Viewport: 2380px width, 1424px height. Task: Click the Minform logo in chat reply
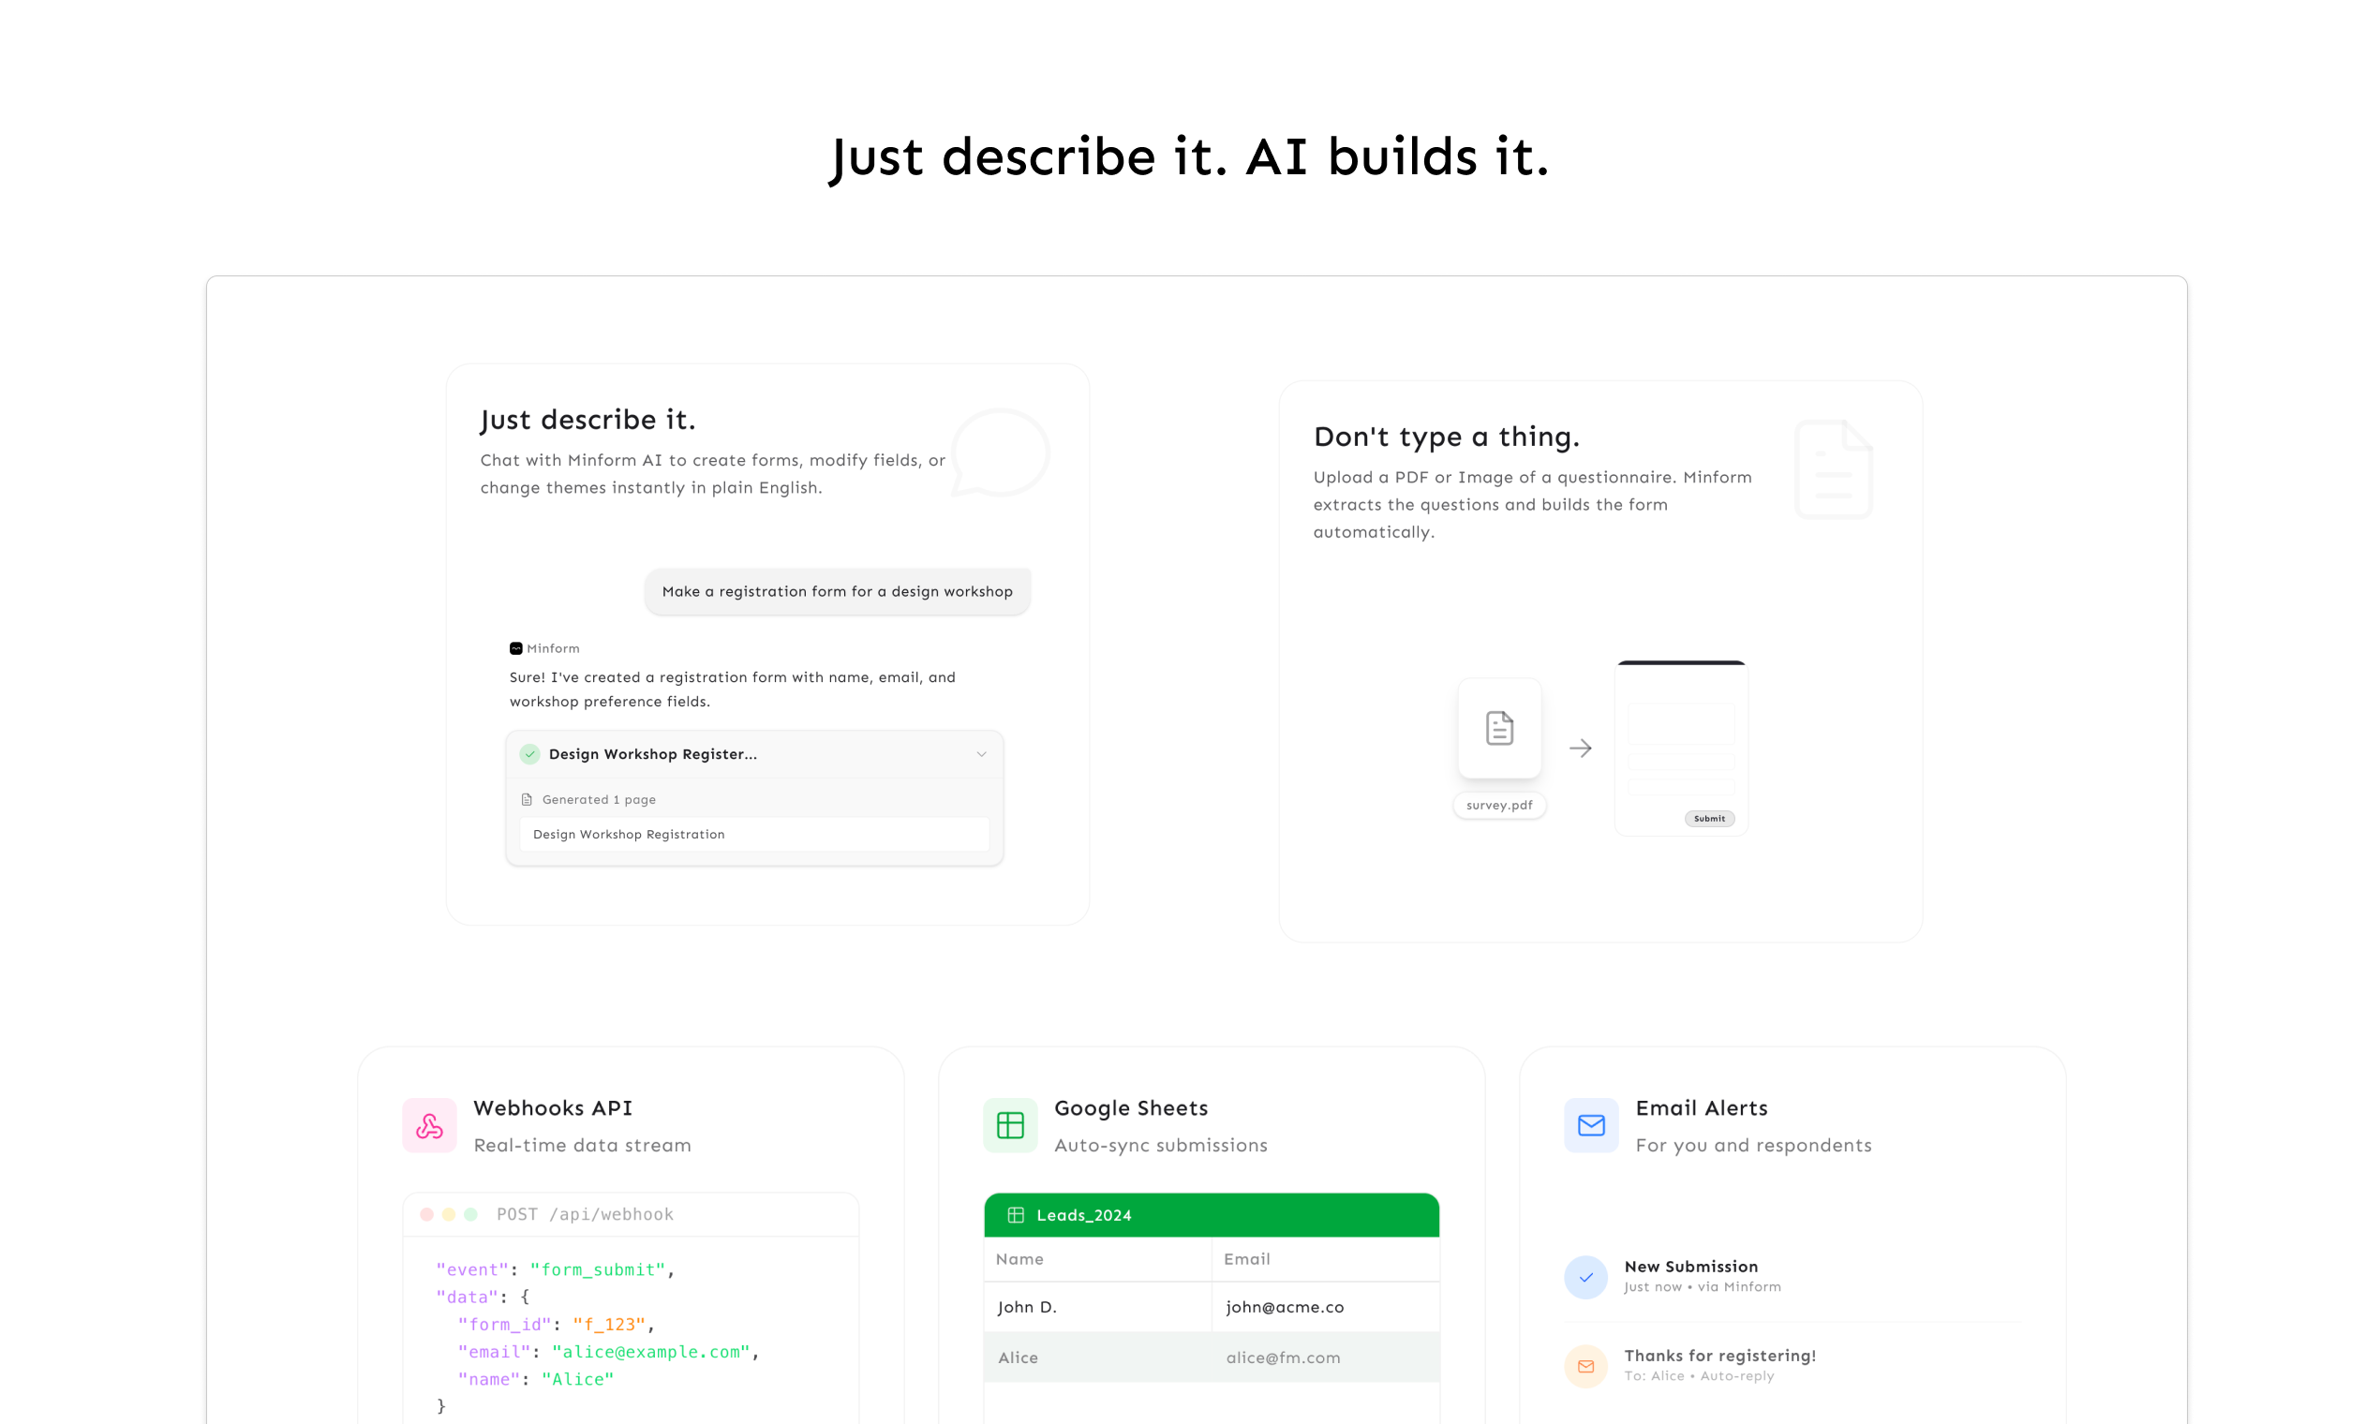pyautogui.click(x=515, y=648)
